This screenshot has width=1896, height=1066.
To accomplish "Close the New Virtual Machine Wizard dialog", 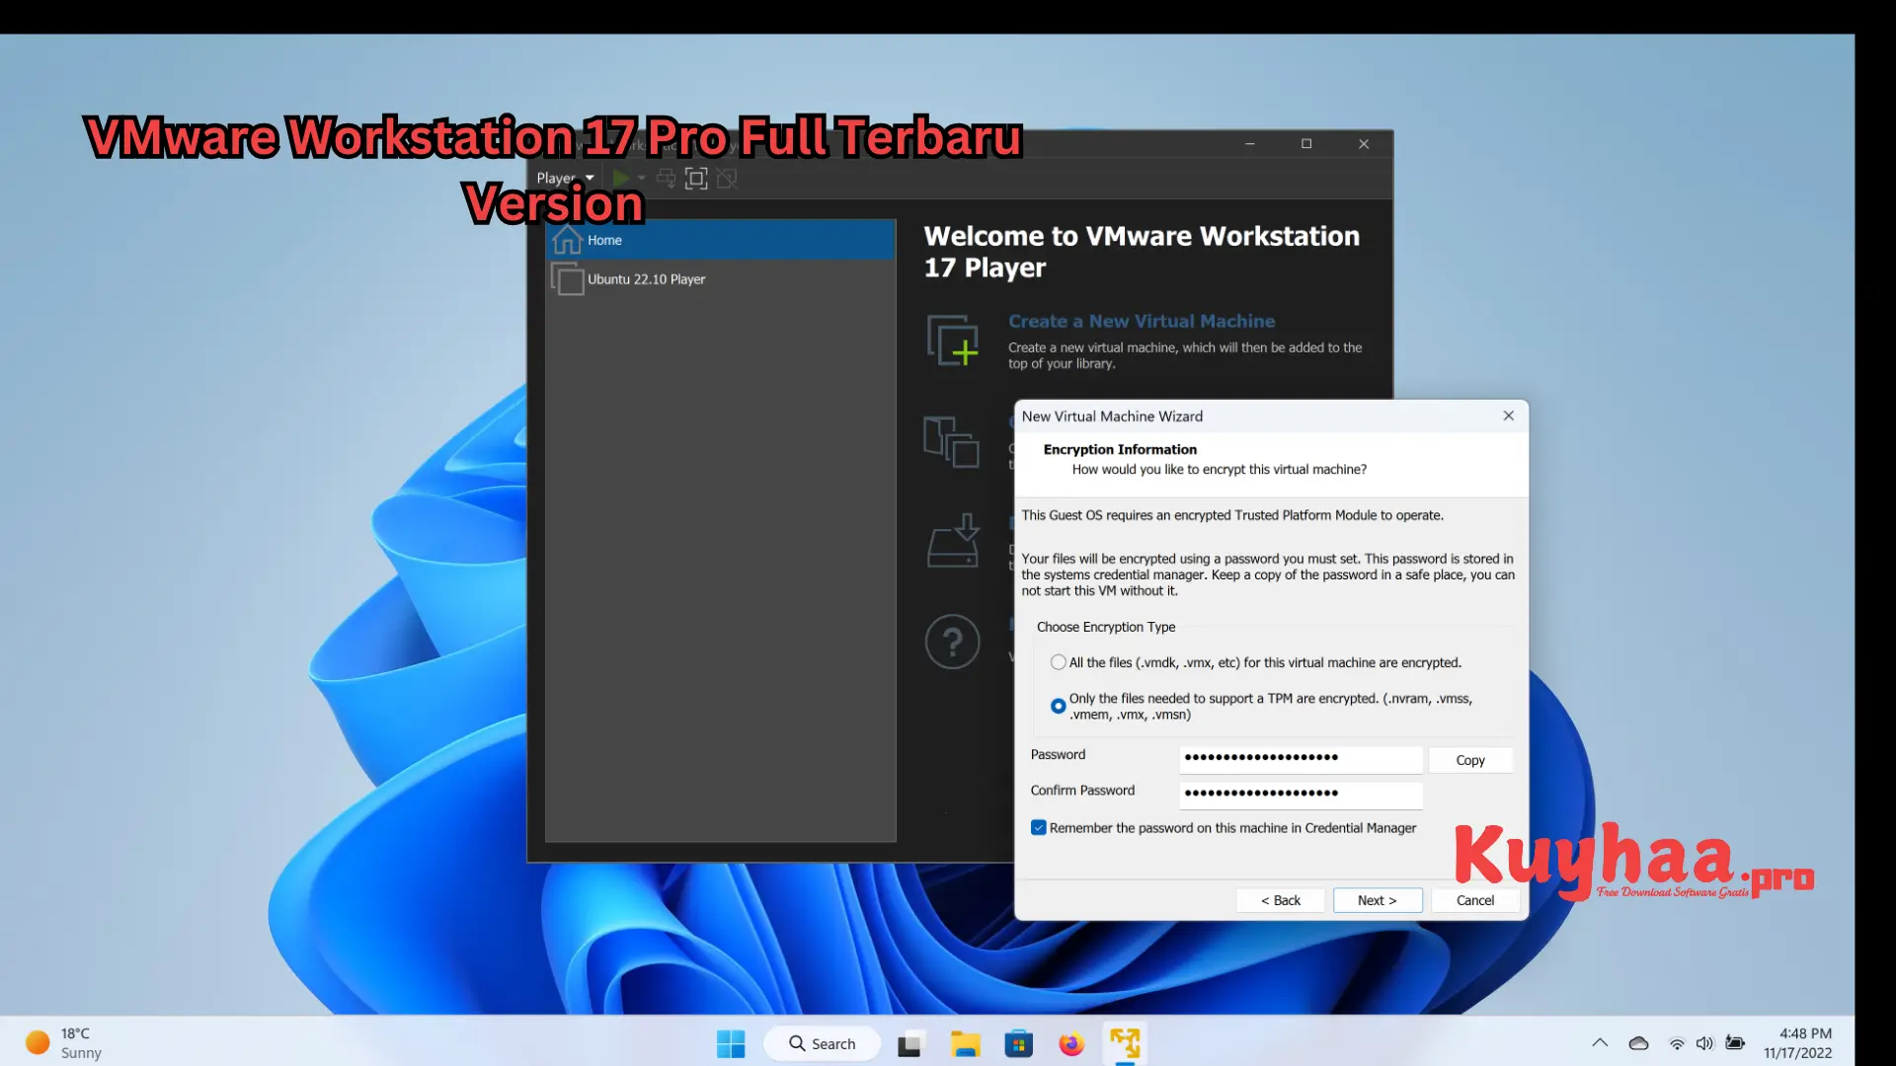I will [1508, 416].
